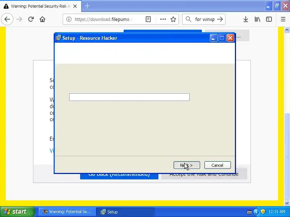
Task: Minimize the Firefox window
Action: 268,6
